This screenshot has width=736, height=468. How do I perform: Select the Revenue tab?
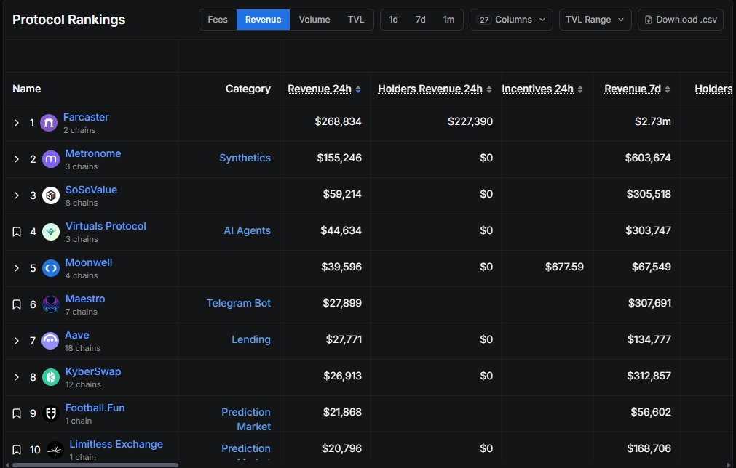pyautogui.click(x=263, y=20)
